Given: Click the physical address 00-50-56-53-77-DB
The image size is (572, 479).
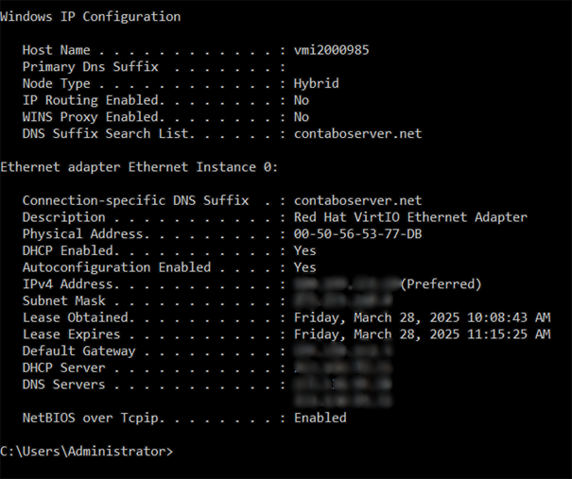Looking at the screenshot, I should click(357, 234).
